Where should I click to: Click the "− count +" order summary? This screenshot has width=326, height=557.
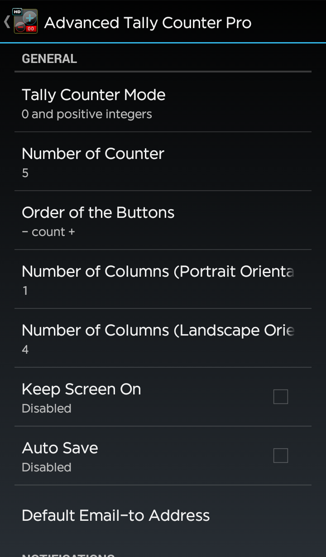(48, 232)
